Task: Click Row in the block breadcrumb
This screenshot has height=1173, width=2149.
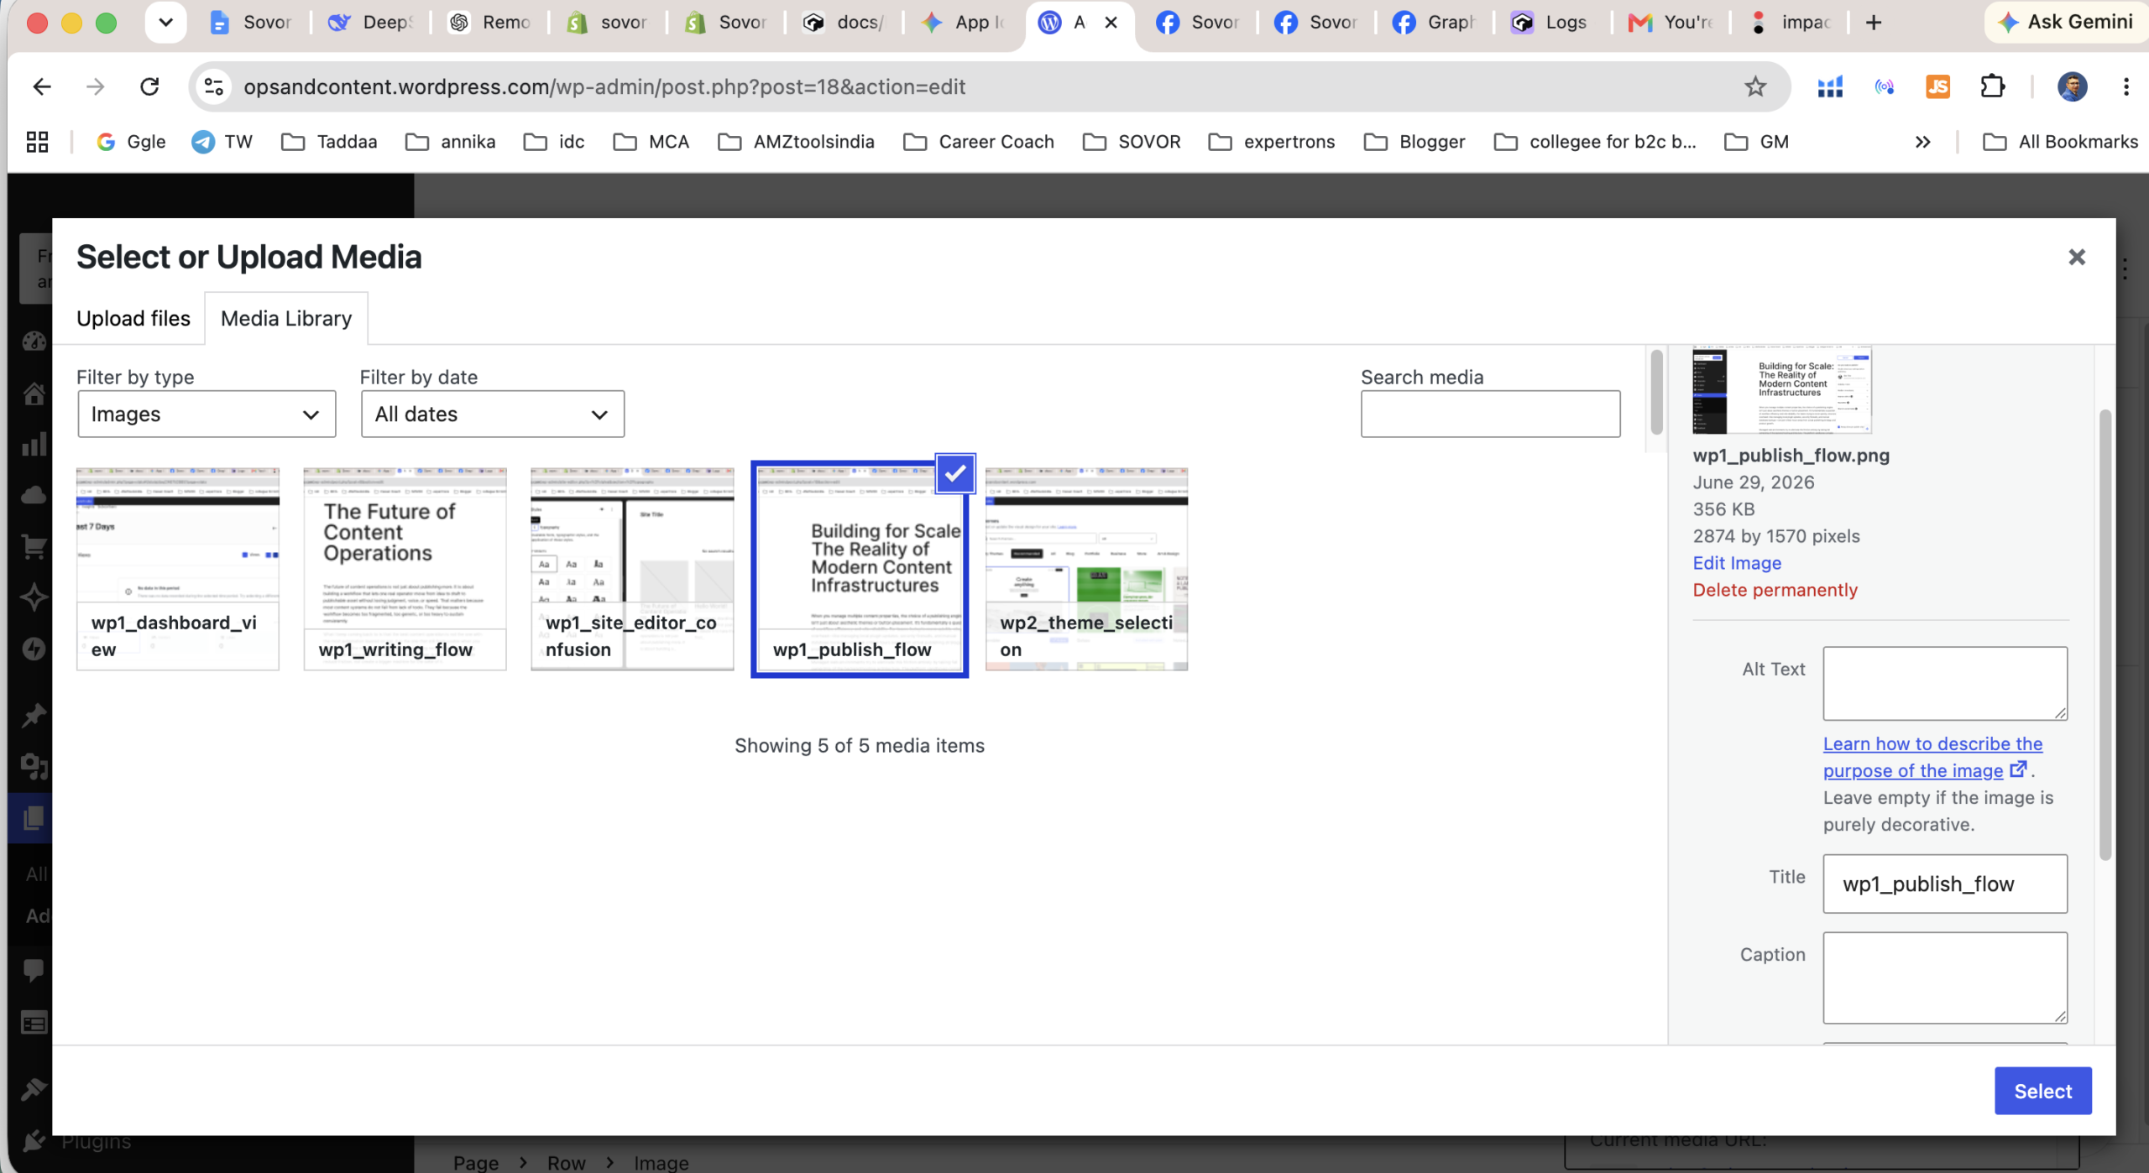Action: [x=567, y=1162]
